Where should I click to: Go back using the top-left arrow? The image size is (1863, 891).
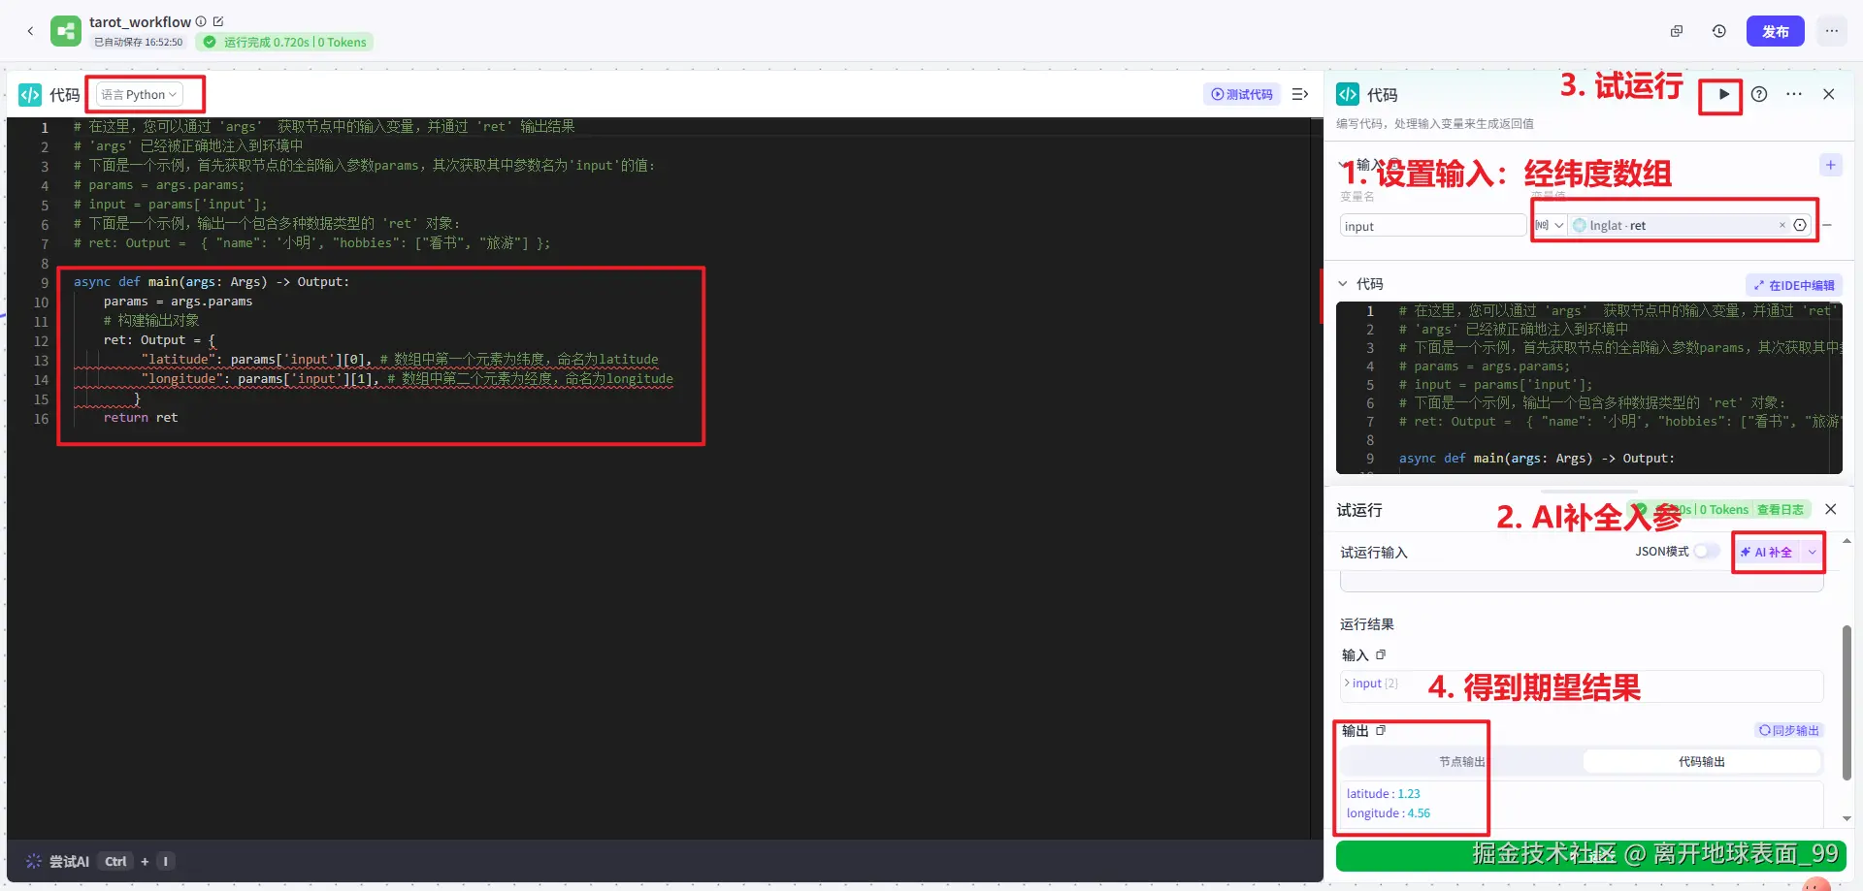coord(30,31)
